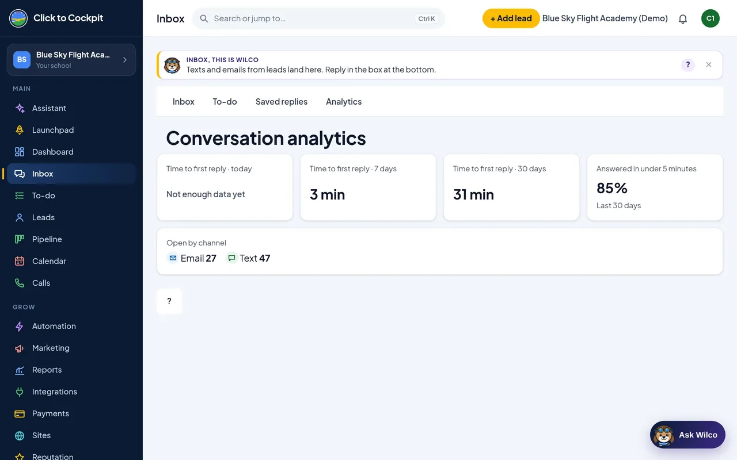This screenshot has width=737, height=460.
Task: Click the Click to Cockpit logo
Action: [18, 18]
